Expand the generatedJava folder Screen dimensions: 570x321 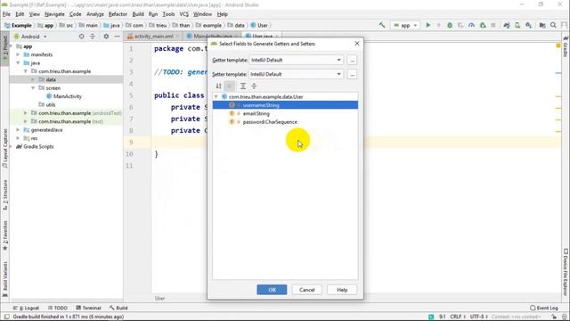(18, 130)
